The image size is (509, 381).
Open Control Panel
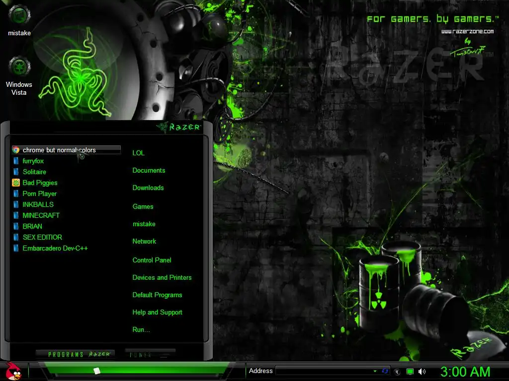coord(152,260)
